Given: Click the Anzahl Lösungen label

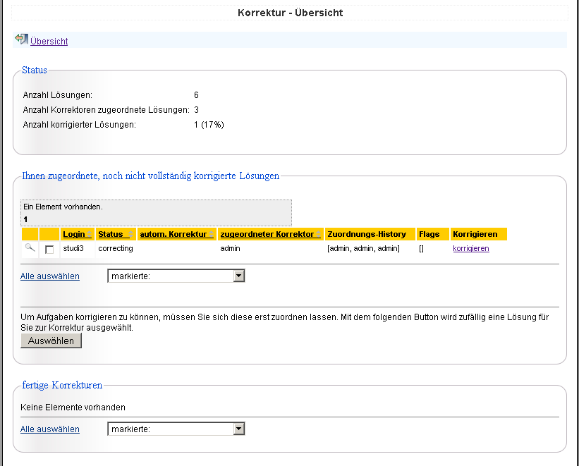Looking at the screenshot, I should tap(58, 95).
